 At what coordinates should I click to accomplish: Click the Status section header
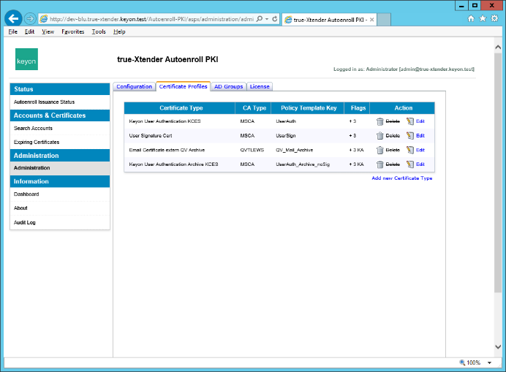tap(60, 89)
